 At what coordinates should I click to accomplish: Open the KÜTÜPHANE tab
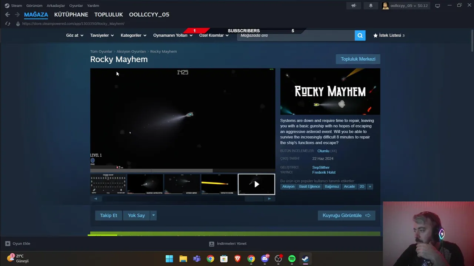click(x=71, y=14)
